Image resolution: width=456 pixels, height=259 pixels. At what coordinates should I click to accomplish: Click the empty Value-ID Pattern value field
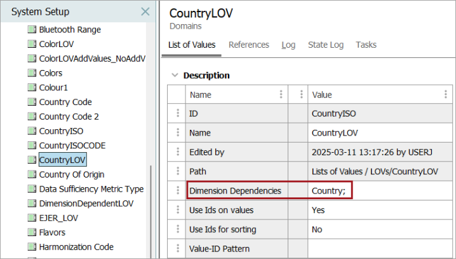[380, 249]
